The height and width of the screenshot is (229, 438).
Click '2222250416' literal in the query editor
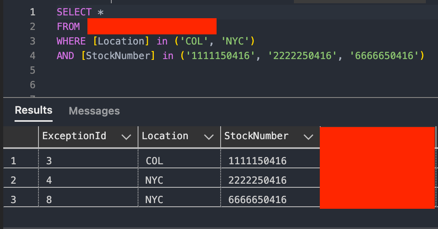click(x=302, y=55)
